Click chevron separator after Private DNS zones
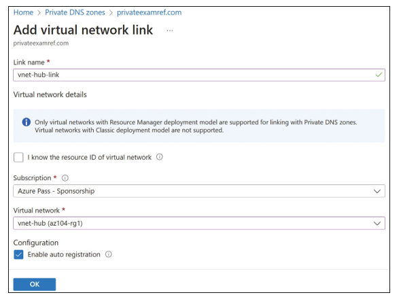Image resolution: width=401 pixels, height=295 pixels. tap(111, 13)
